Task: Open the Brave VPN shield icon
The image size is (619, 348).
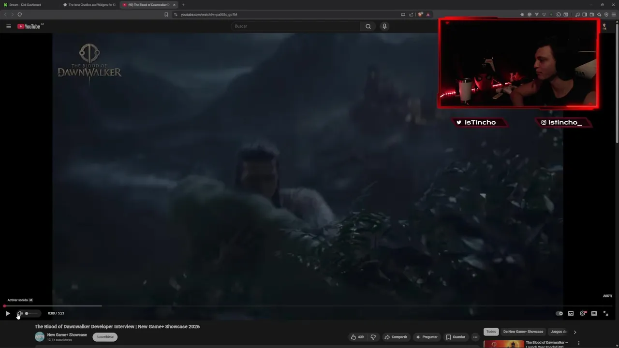Action: pyautogui.click(x=606, y=14)
